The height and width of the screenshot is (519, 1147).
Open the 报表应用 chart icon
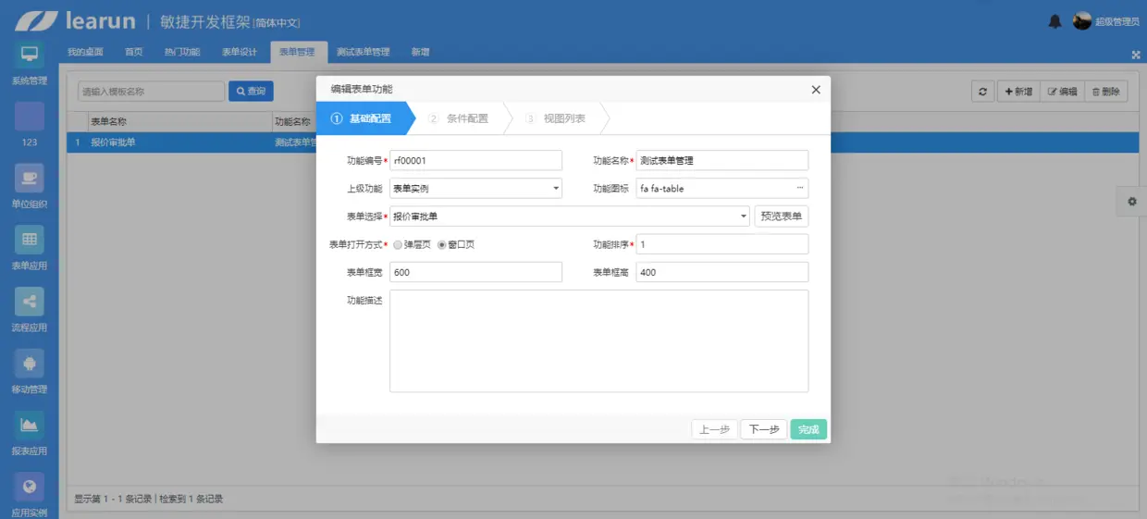pos(29,426)
